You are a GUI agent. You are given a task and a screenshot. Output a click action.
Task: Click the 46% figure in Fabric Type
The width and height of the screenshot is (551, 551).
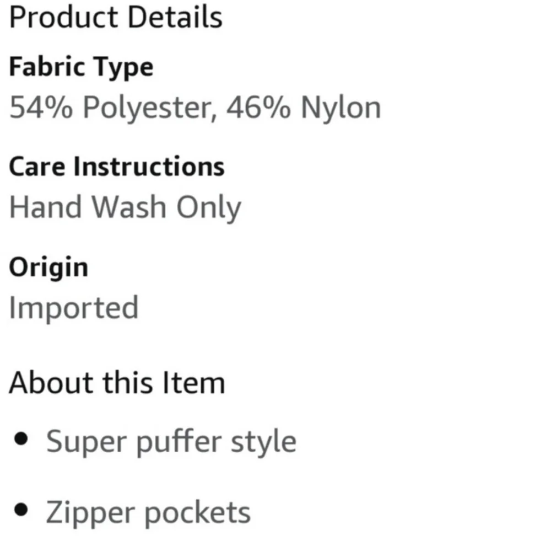(258, 108)
